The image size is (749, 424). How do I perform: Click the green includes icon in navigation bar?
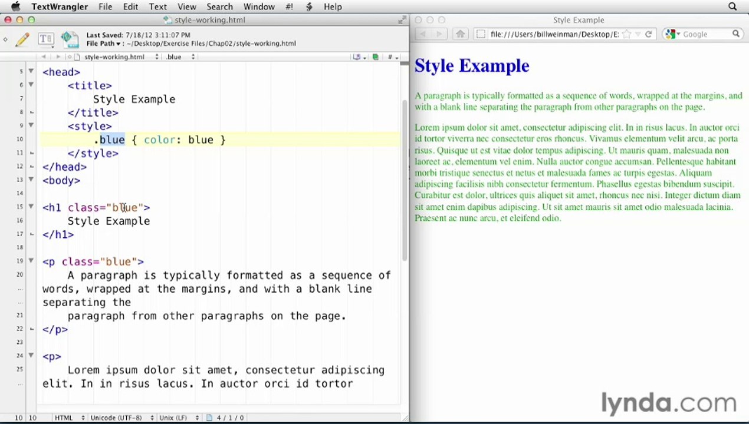(x=375, y=57)
